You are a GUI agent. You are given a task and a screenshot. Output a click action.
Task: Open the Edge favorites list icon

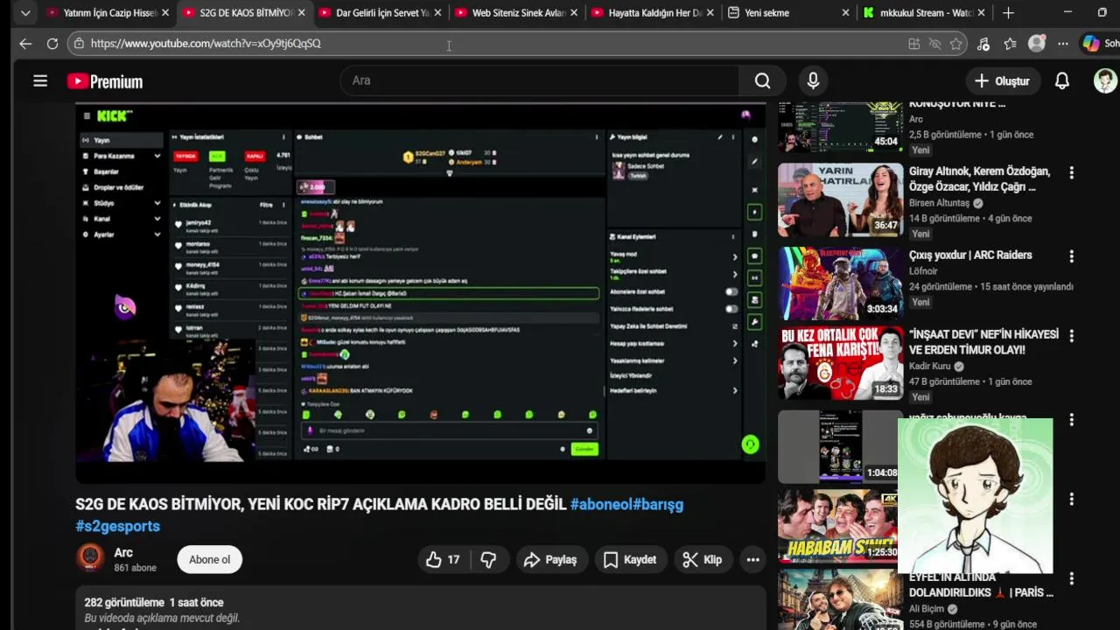click(1011, 44)
